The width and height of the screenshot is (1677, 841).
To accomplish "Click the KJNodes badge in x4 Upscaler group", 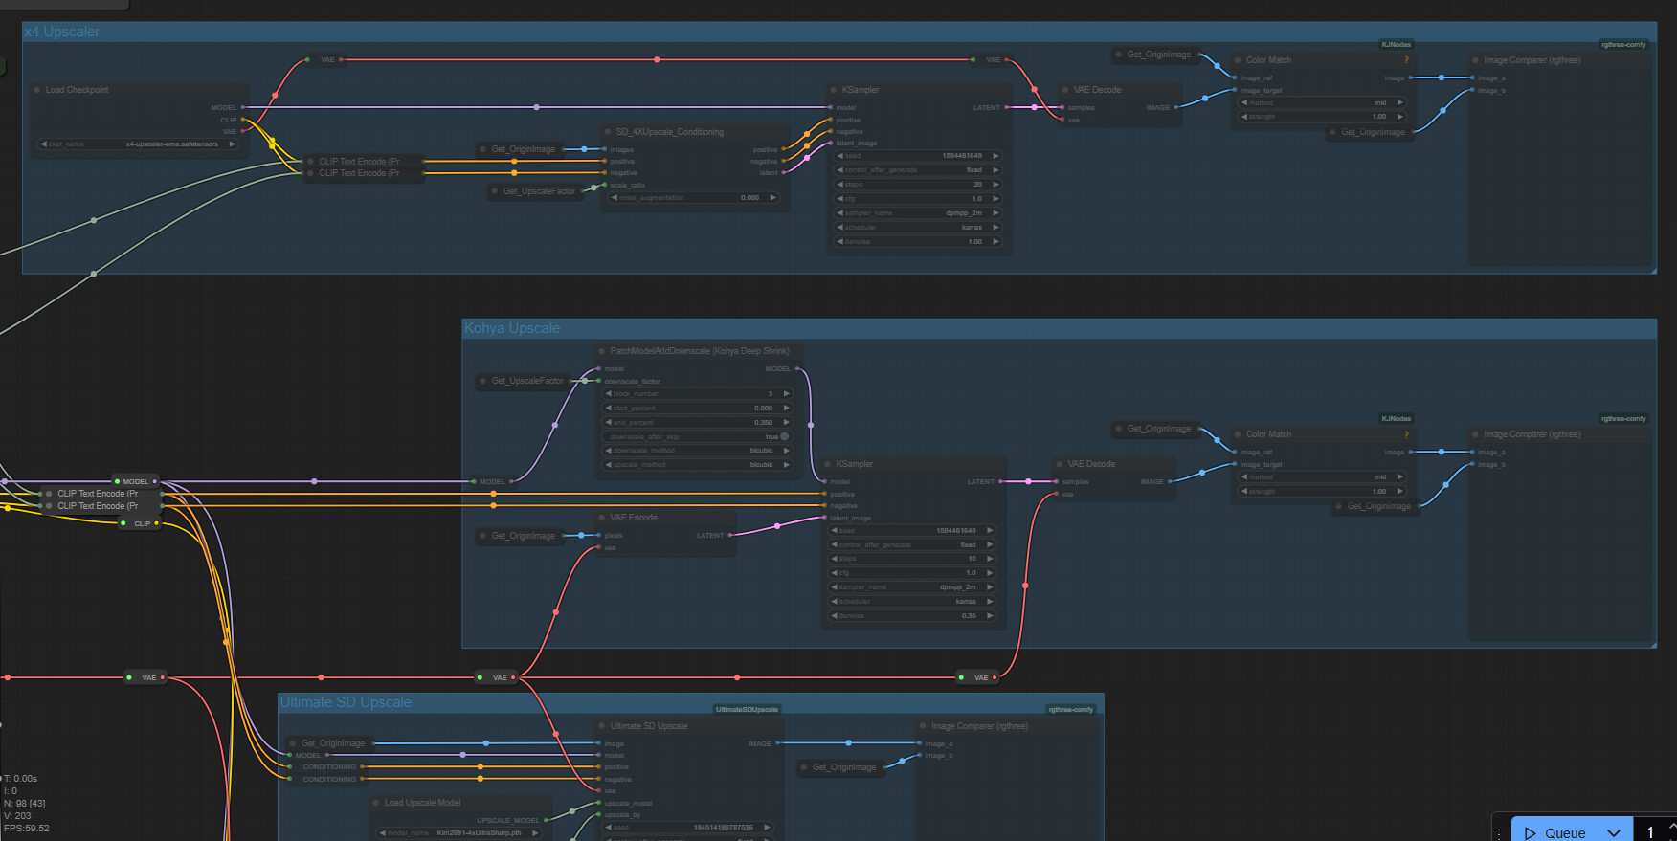I will pos(1396,45).
